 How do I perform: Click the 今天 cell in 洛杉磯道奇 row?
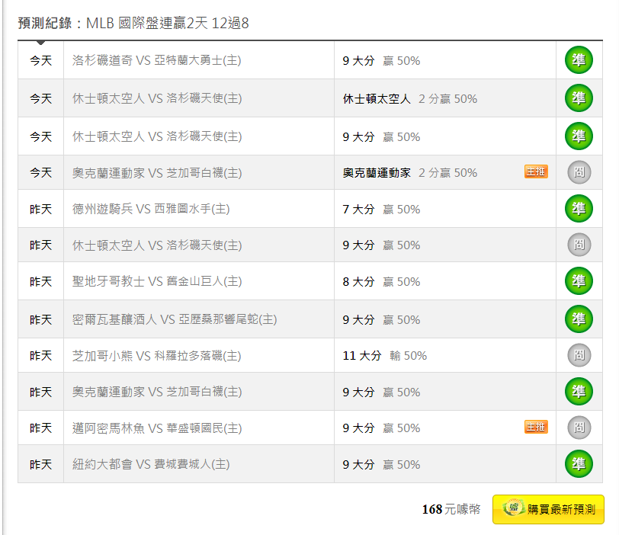41,60
